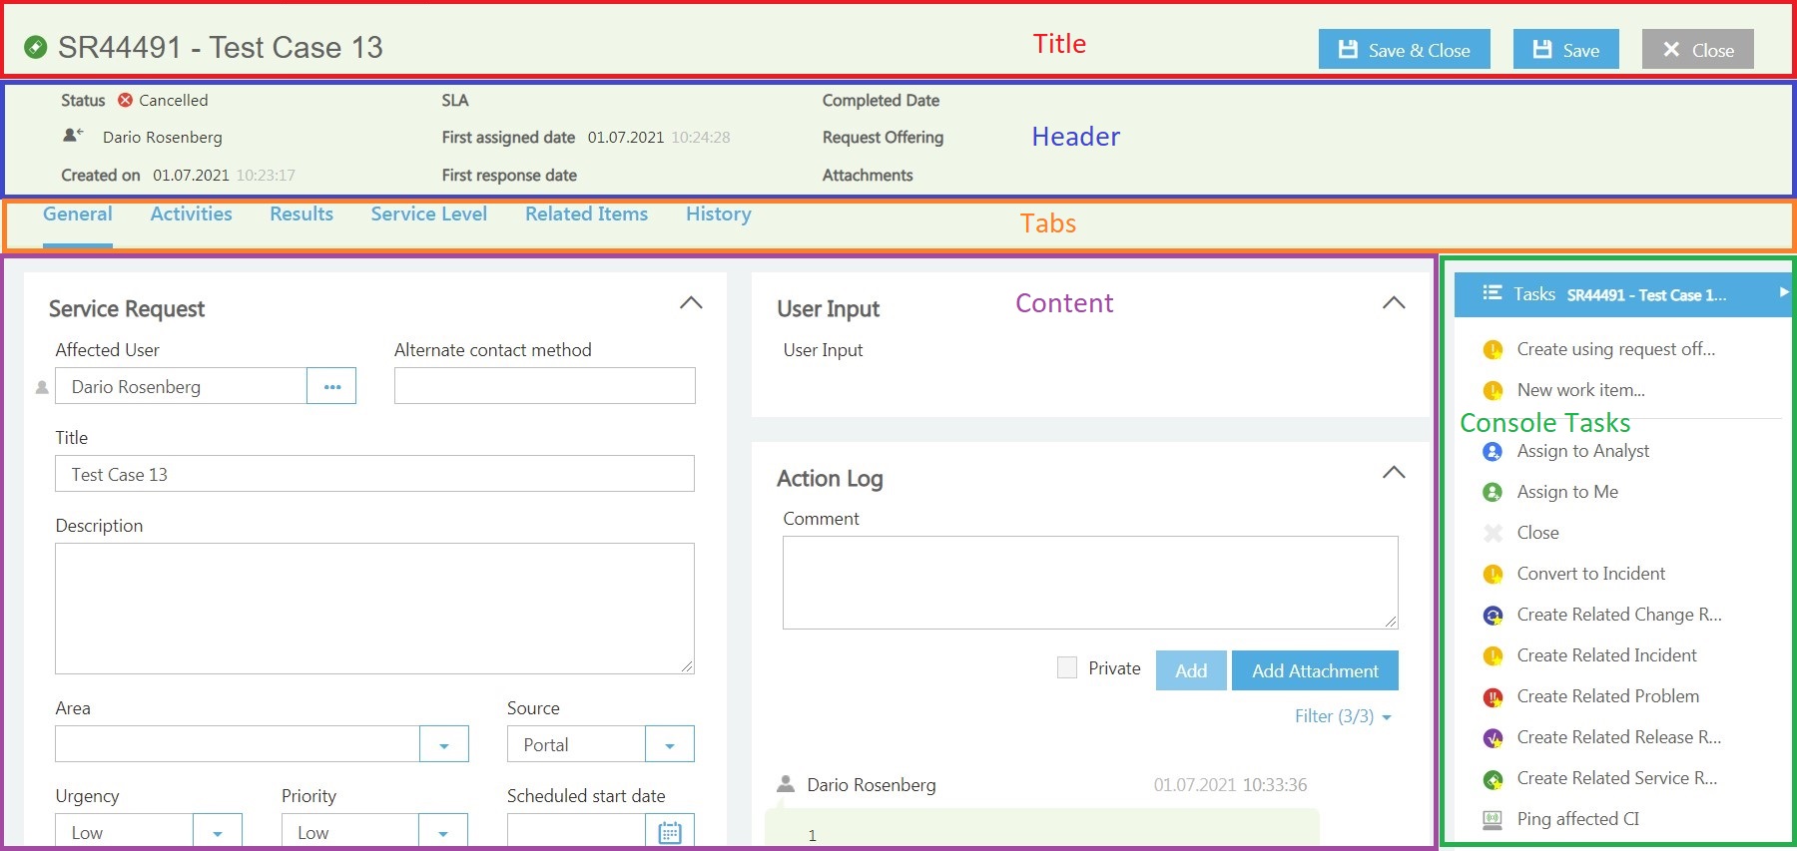Click the Create Related Change Request icon
Viewport: 1797px width, 851px height.
1493,616
